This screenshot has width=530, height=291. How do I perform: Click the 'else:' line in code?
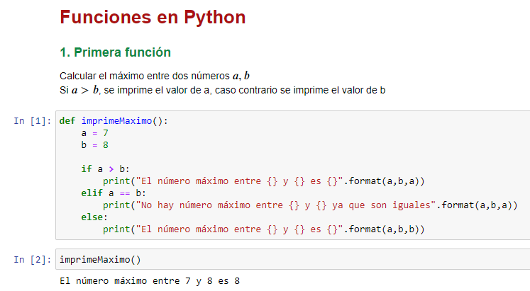tap(94, 217)
